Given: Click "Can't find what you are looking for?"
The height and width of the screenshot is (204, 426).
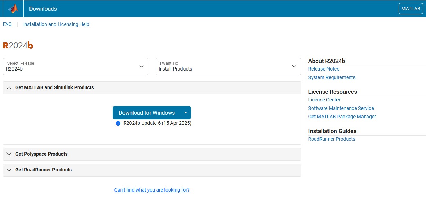Looking at the screenshot, I should tap(152, 190).
